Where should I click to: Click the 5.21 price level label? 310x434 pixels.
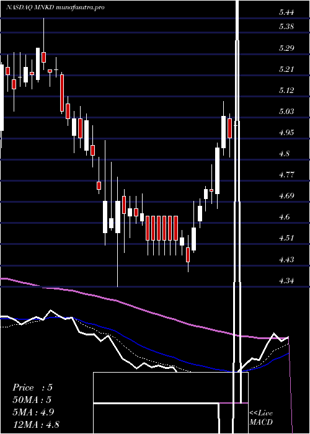tap(286, 69)
